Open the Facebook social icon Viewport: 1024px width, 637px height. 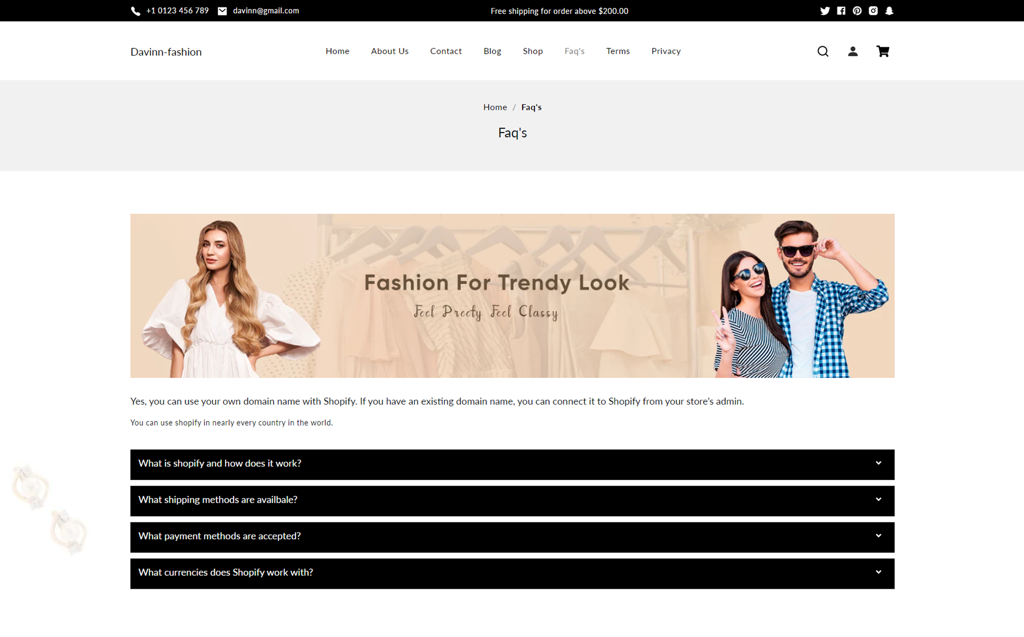[841, 11]
